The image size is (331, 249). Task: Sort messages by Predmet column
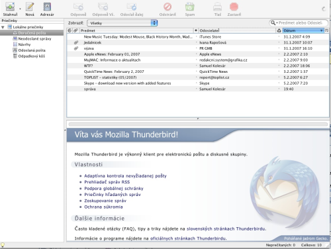136,30
